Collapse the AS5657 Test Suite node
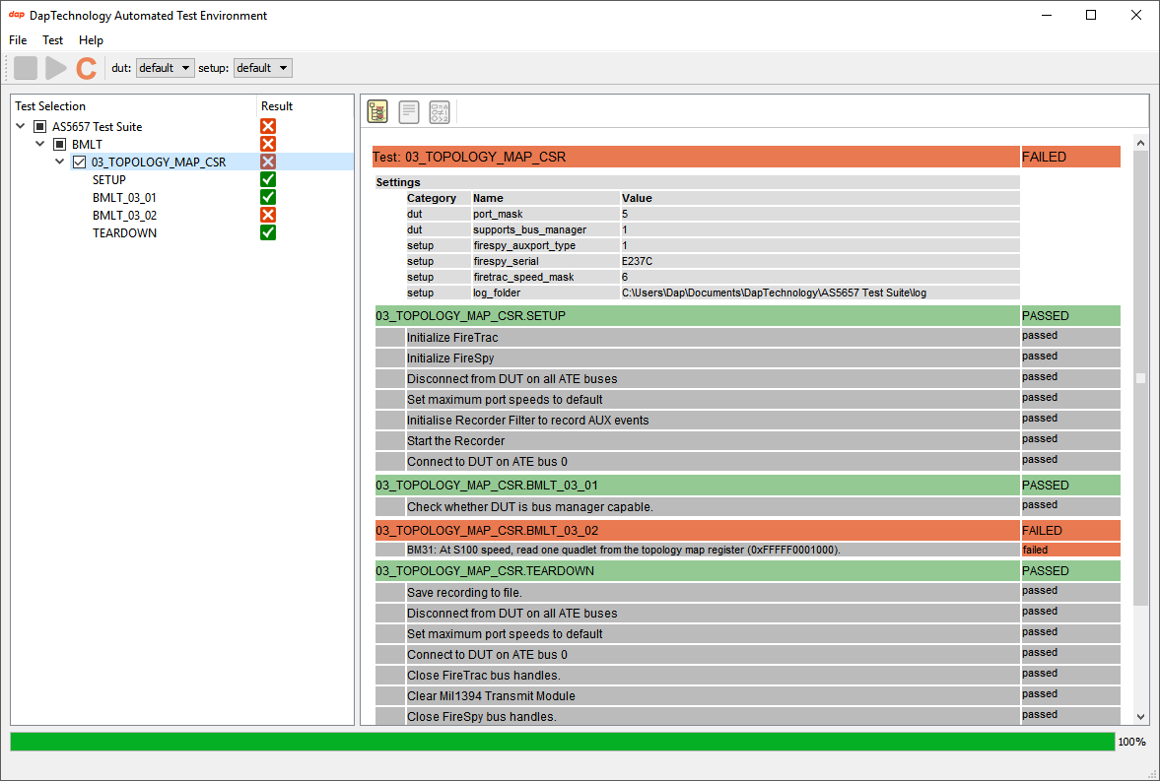 click(21, 126)
